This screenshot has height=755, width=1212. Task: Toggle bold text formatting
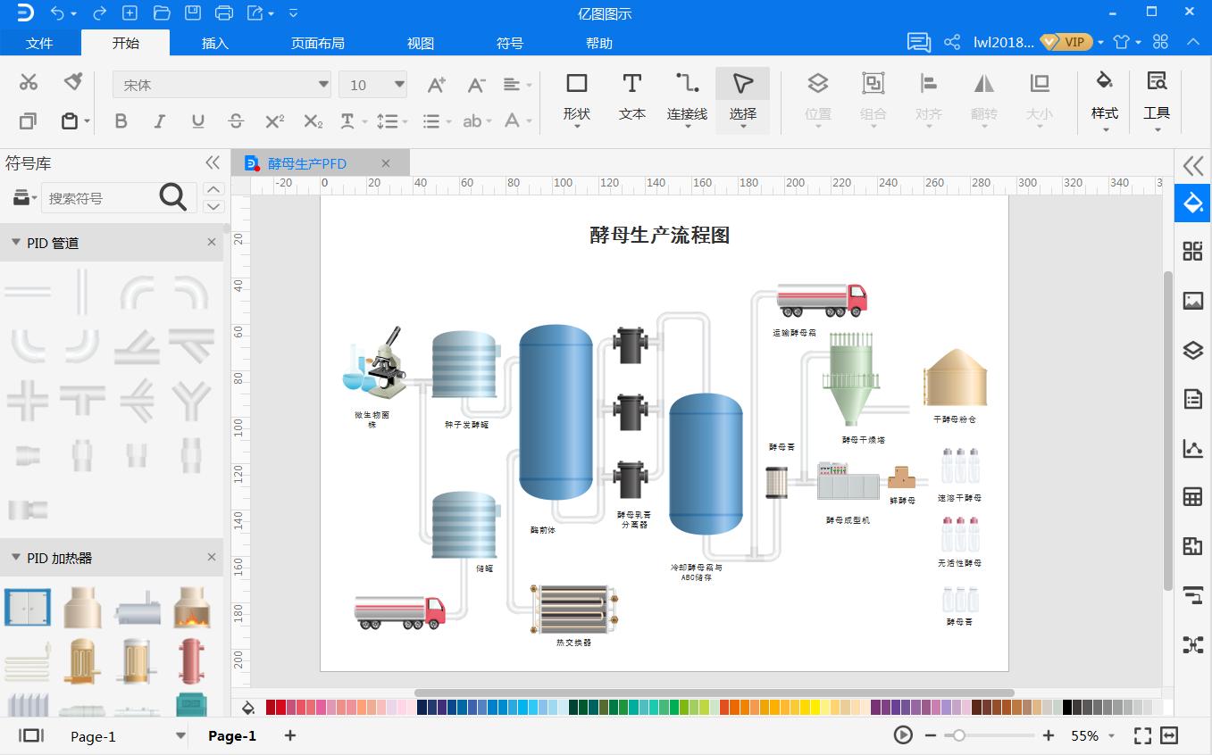click(x=121, y=120)
